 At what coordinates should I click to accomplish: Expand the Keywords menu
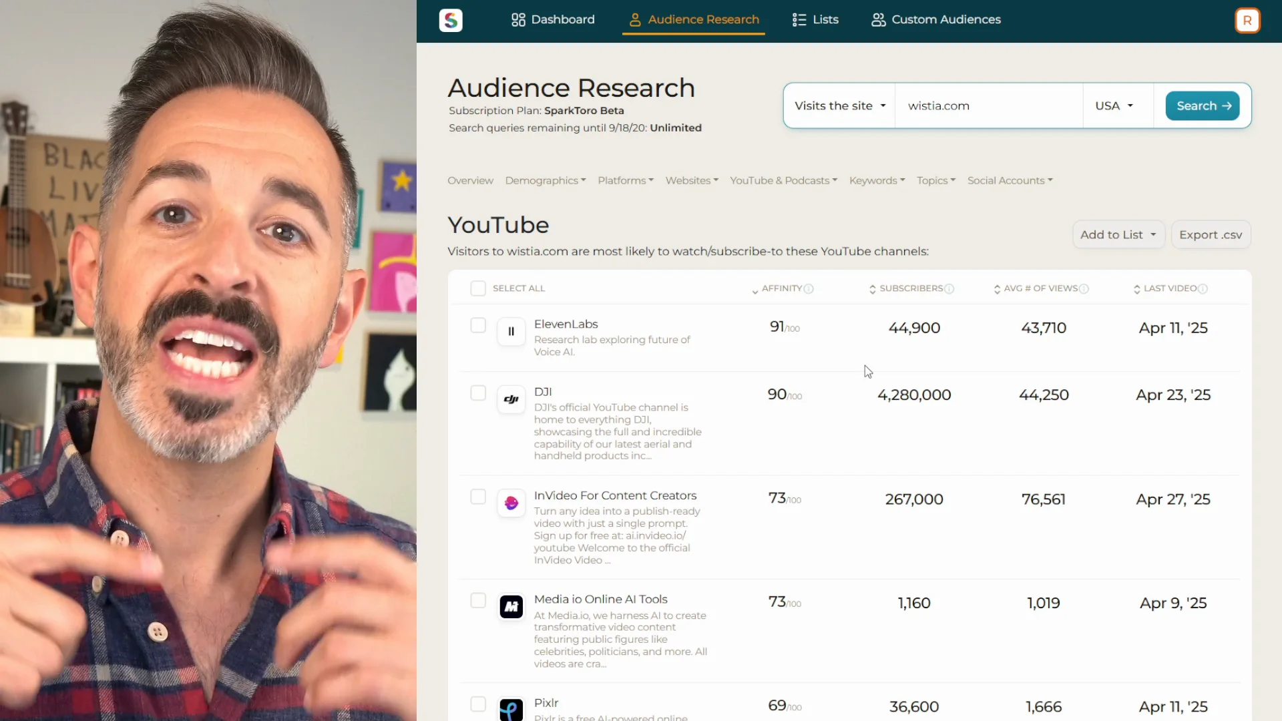coord(877,180)
